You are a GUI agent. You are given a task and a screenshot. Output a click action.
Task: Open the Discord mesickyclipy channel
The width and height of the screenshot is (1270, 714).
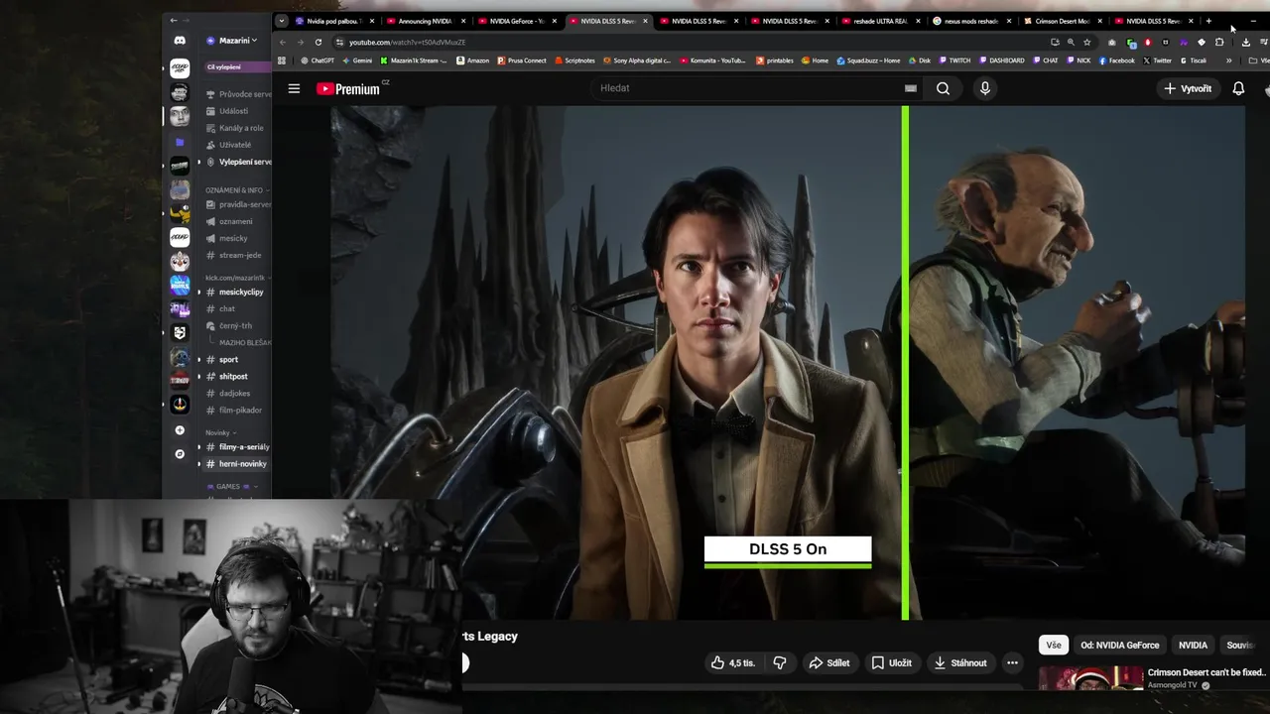[x=236, y=293]
